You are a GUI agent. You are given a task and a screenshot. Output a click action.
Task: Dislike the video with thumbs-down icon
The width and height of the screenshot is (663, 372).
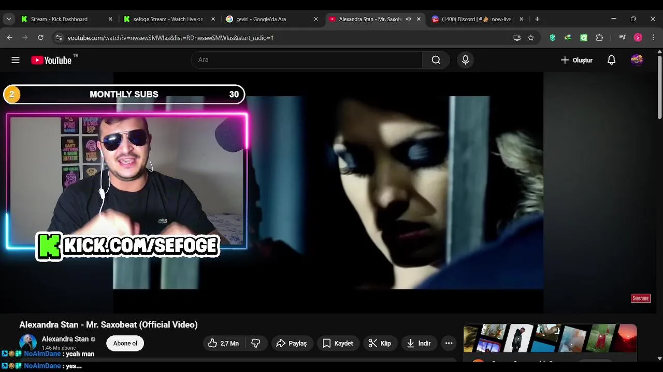coord(256,343)
